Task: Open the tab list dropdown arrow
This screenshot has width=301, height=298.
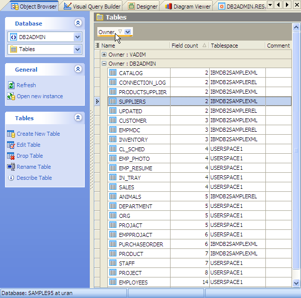Action: click(270, 5)
